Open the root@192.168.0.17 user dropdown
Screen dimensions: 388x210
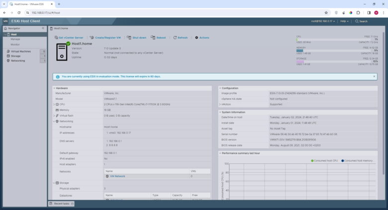coord(323,21)
